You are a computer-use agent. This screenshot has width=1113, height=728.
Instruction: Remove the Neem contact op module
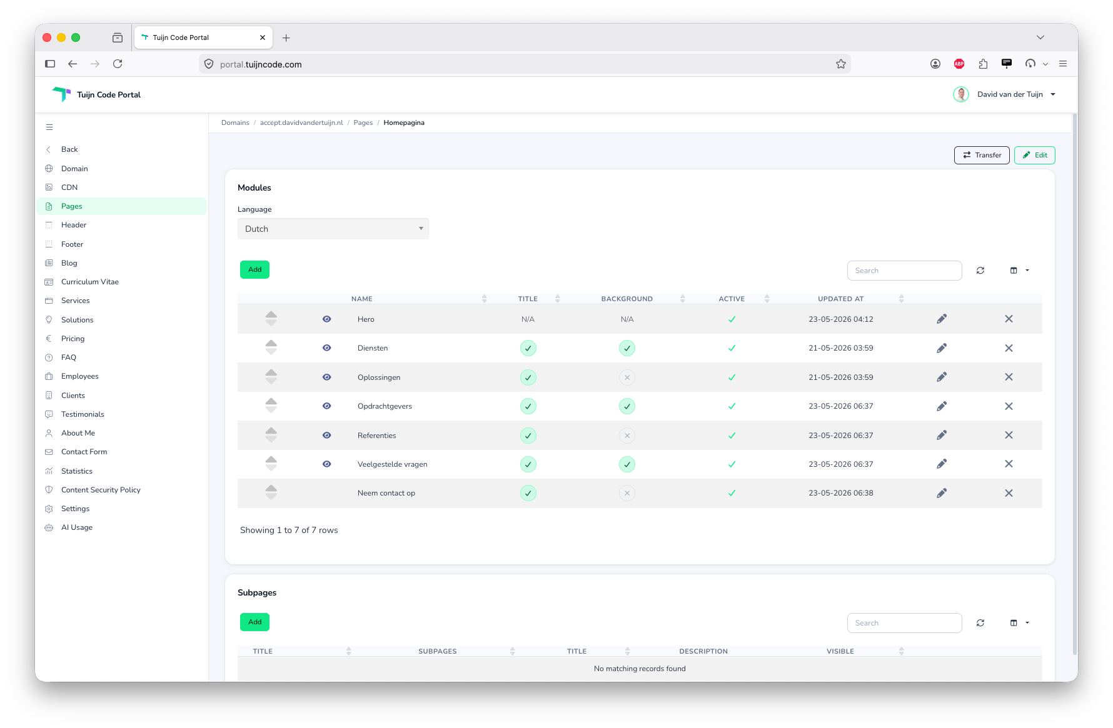click(1009, 493)
